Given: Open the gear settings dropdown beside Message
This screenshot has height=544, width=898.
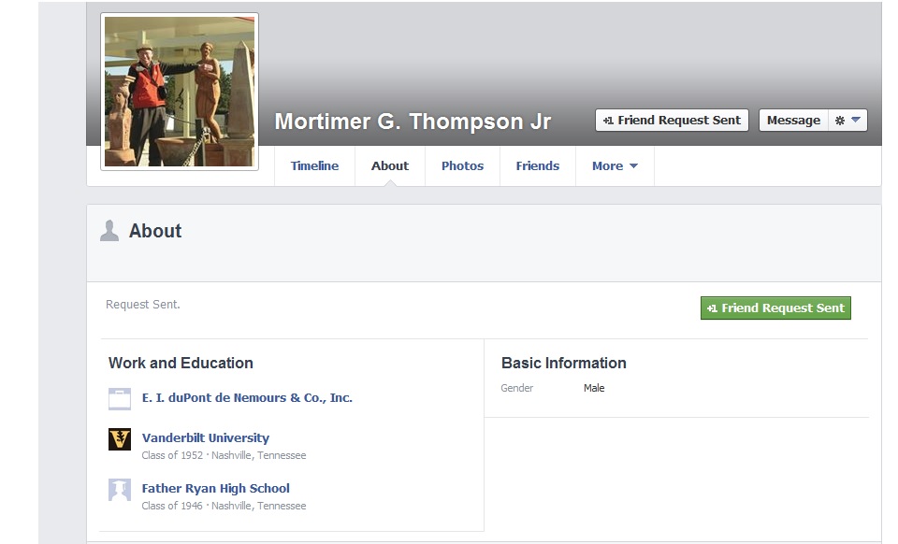Looking at the screenshot, I should (847, 121).
